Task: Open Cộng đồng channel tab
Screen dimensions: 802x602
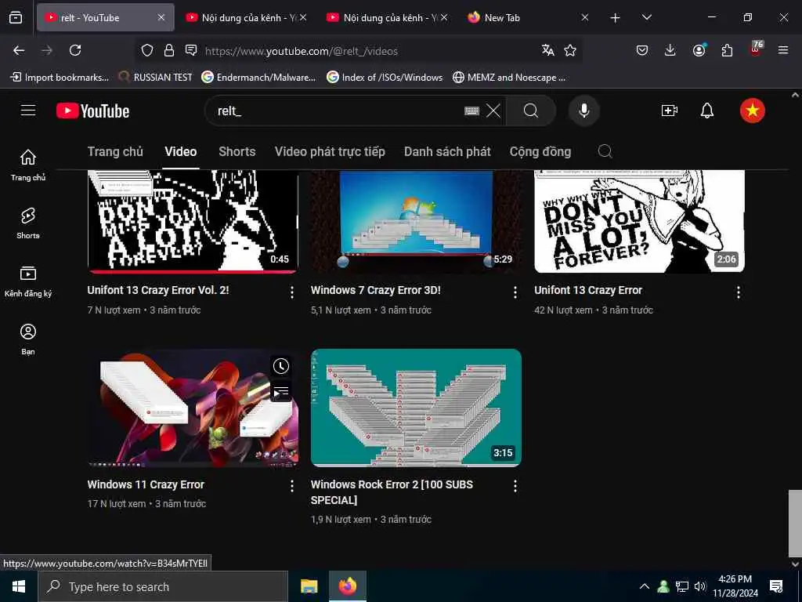Action: tap(540, 151)
